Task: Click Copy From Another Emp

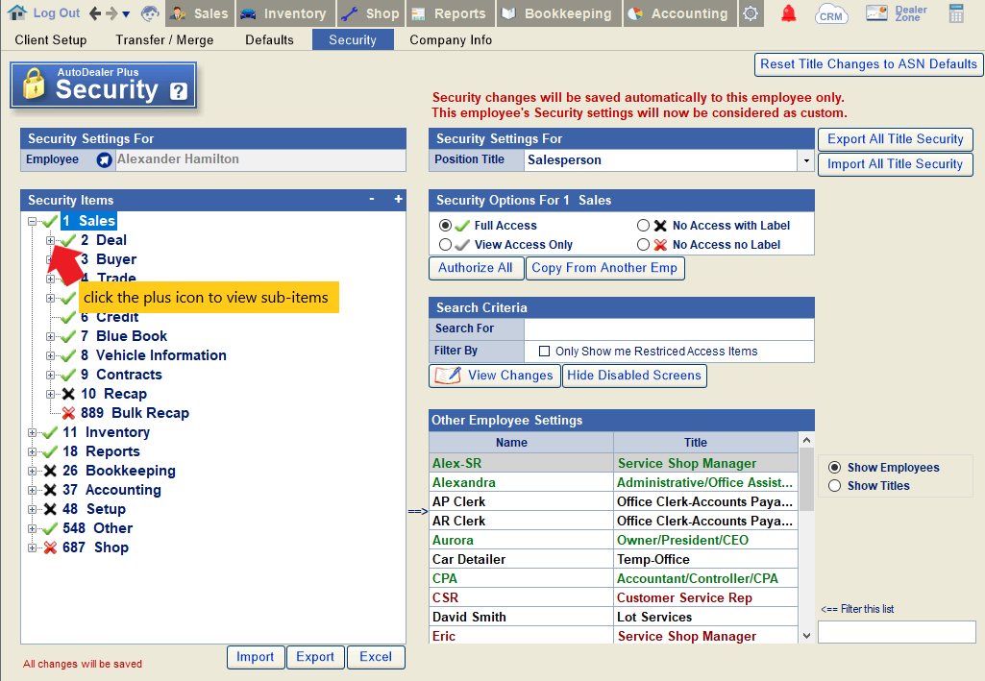Action: tap(604, 268)
